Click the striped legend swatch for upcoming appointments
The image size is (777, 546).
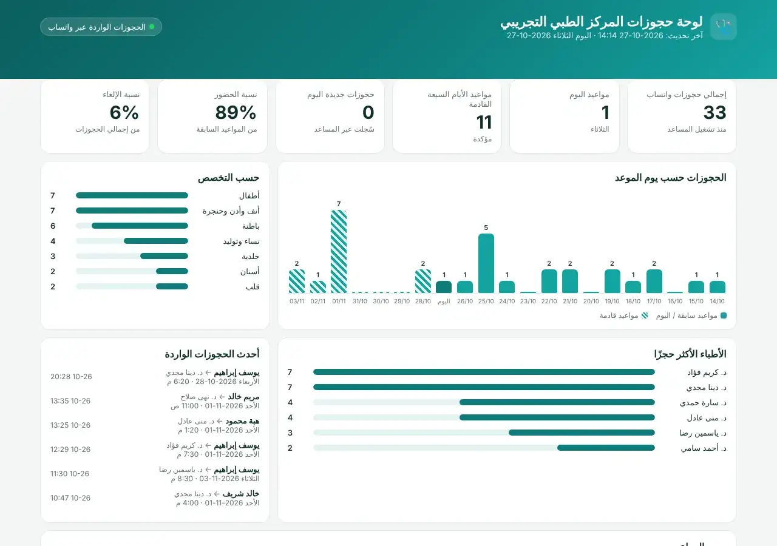[x=645, y=315]
